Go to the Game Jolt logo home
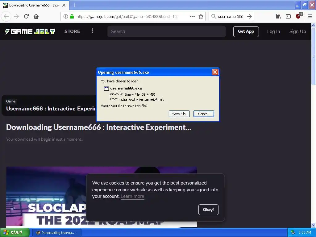Image resolution: width=316 pixels, height=237 pixels. (x=30, y=32)
